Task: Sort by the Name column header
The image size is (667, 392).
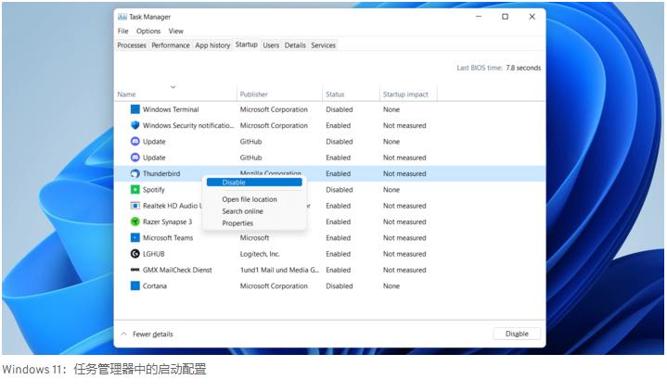Action: [x=126, y=95]
